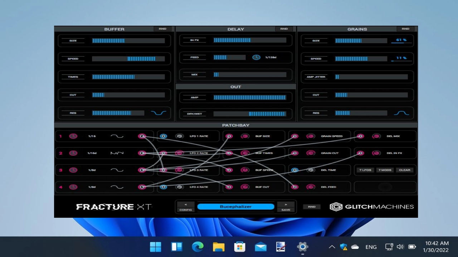Click the global RND button beside SAVE
458x257 pixels.
pyautogui.click(x=312, y=207)
